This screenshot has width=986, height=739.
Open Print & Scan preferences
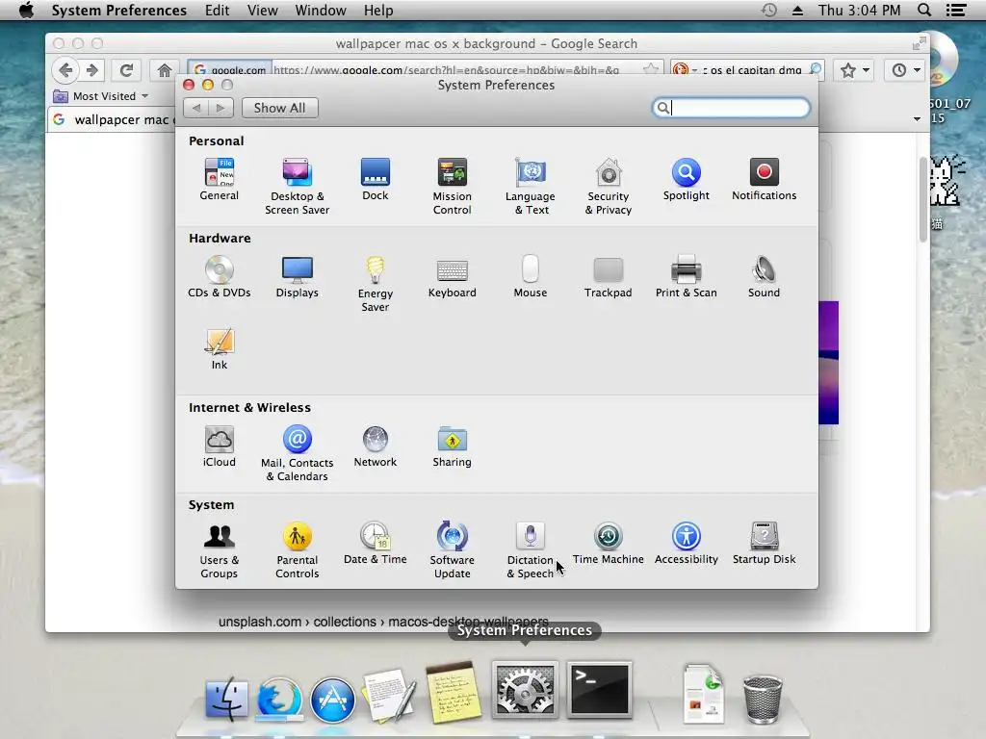click(x=686, y=276)
